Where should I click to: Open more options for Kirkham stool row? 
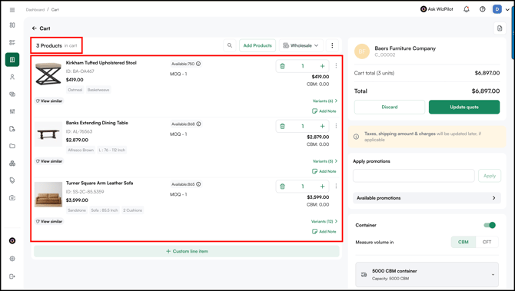pos(336,66)
